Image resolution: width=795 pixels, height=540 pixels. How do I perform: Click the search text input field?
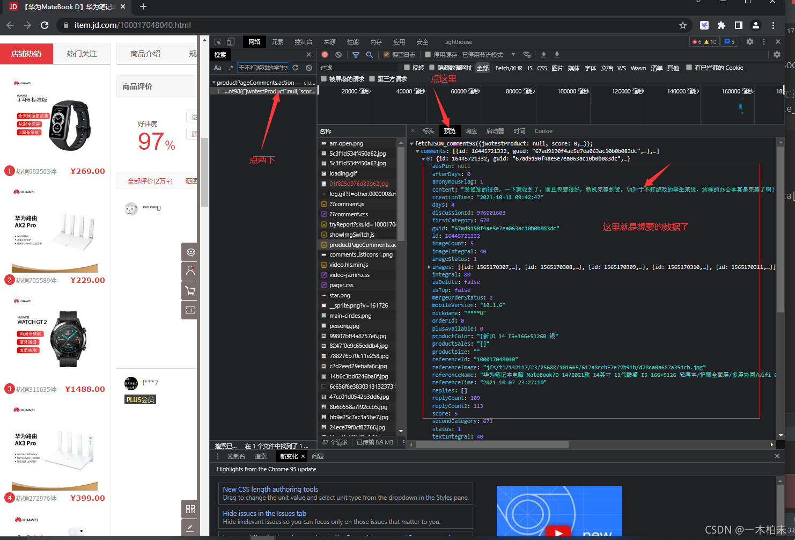click(263, 68)
